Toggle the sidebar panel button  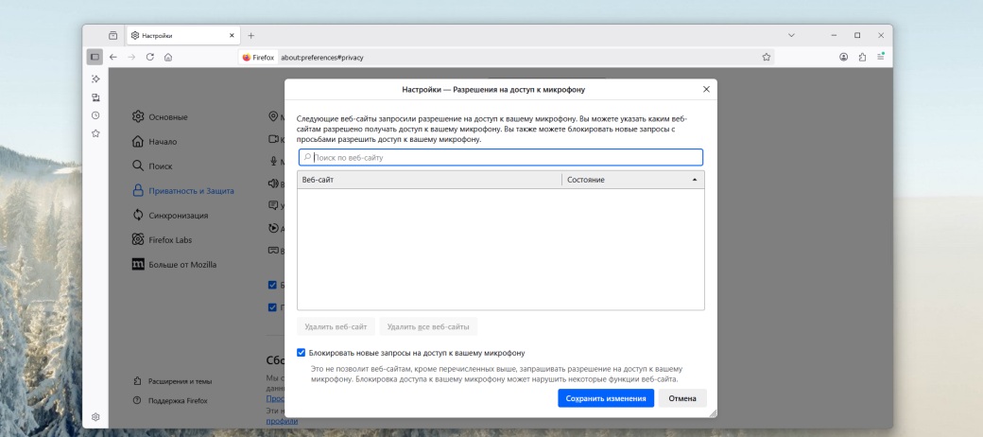point(95,57)
